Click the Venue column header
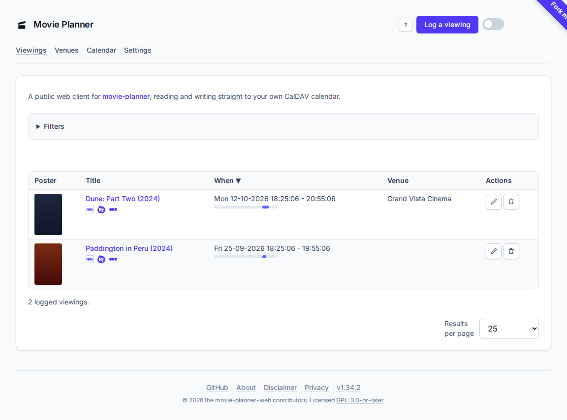Image resolution: width=567 pixels, height=420 pixels. 398,180
